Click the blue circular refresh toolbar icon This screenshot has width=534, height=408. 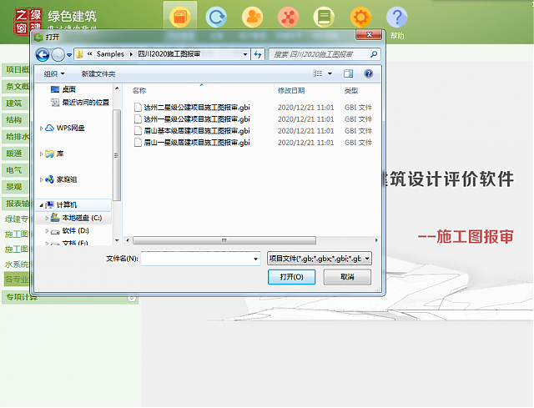pos(217,17)
